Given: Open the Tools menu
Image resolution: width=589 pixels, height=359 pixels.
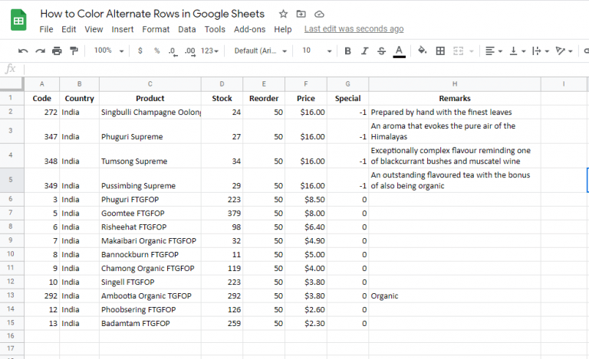Looking at the screenshot, I should [215, 29].
